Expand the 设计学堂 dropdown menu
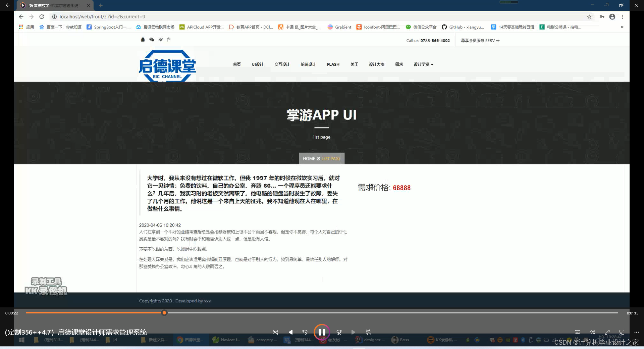644x349 pixels. pyautogui.click(x=423, y=64)
